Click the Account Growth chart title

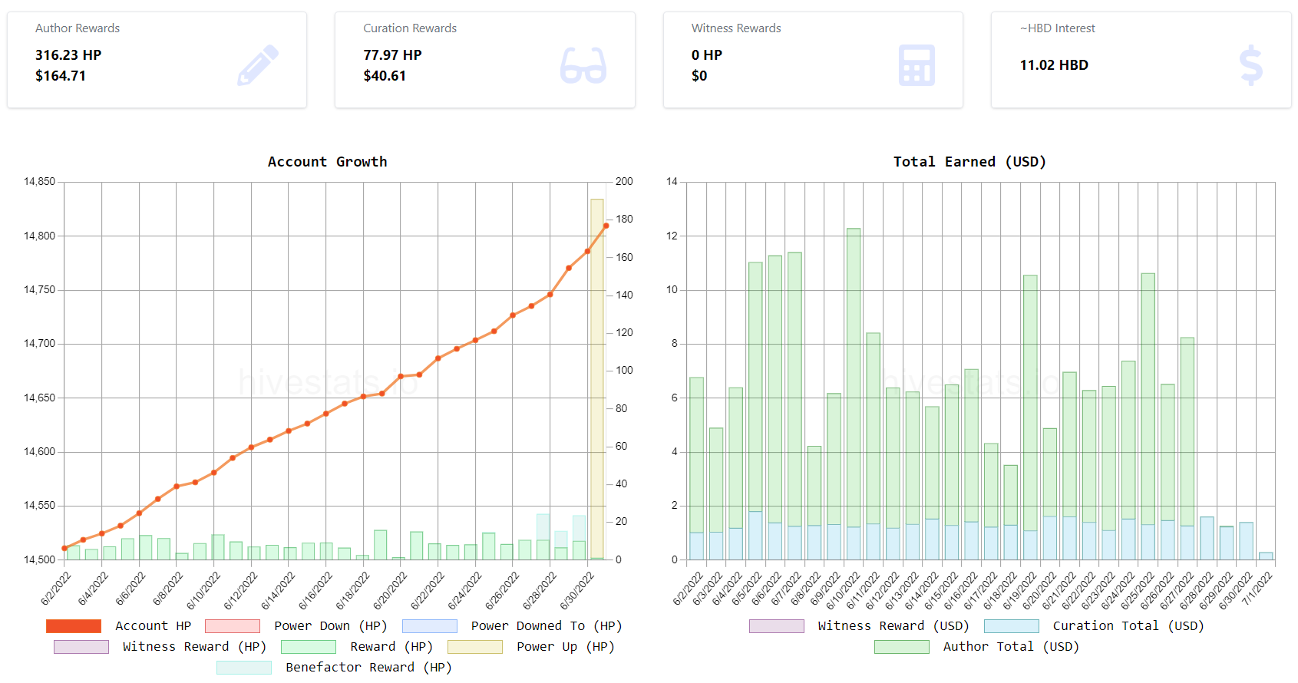pyautogui.click(x=328, y=162)
